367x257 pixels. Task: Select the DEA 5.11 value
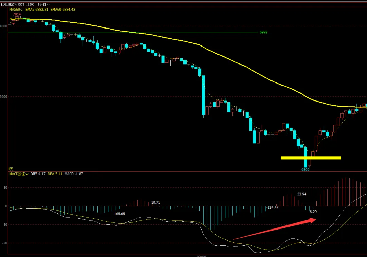point(55,174)
